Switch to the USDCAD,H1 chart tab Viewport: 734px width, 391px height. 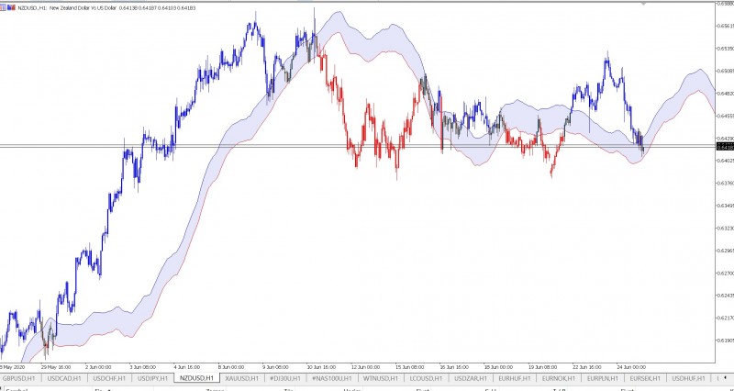64,378
